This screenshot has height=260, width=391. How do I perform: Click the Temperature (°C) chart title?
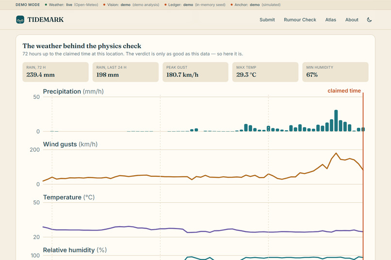[69, 198]
